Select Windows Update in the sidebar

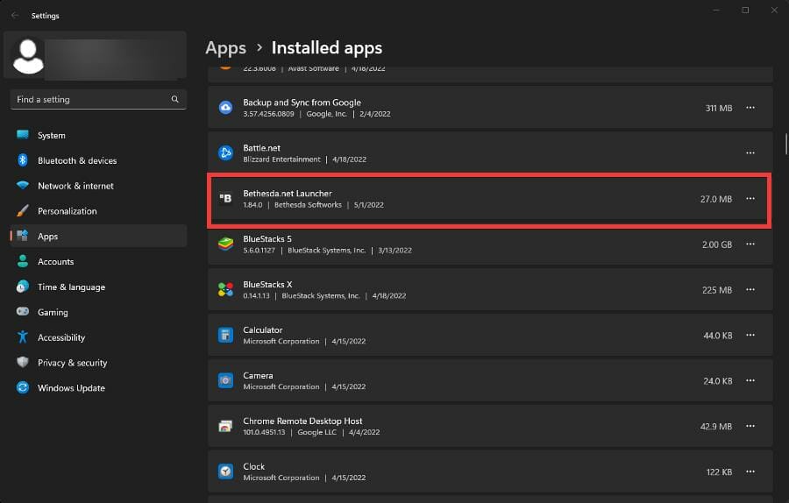click(x=70, y=388)
